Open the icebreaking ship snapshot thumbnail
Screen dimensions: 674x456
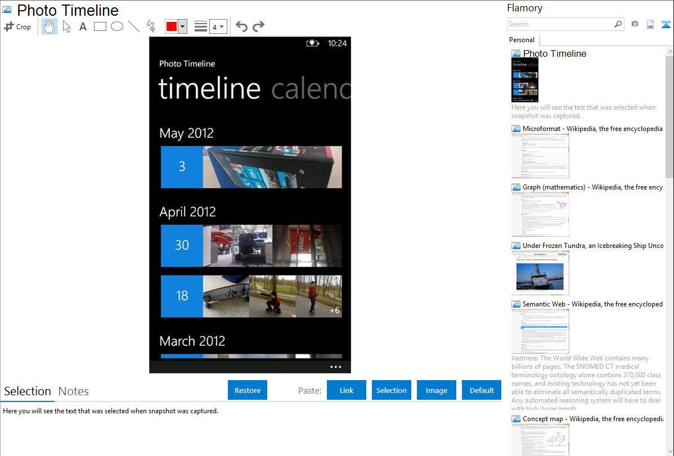click(x=540, y=273)
